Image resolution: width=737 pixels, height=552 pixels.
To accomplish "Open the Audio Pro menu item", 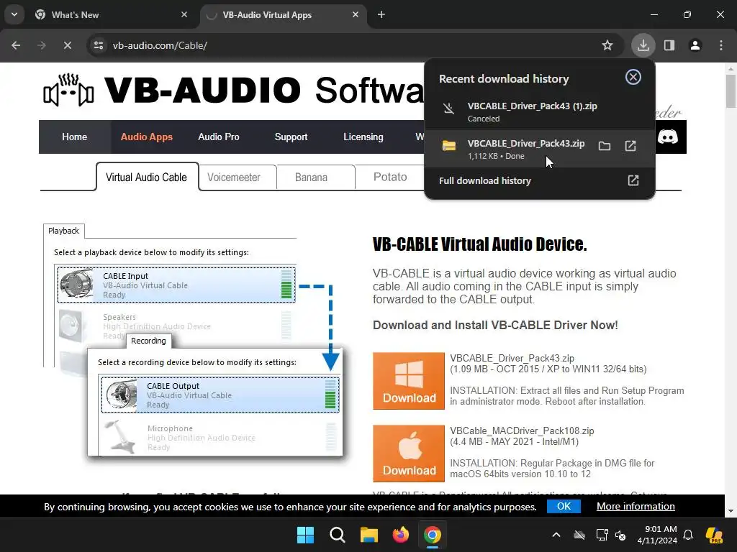I will click(219, 137).
